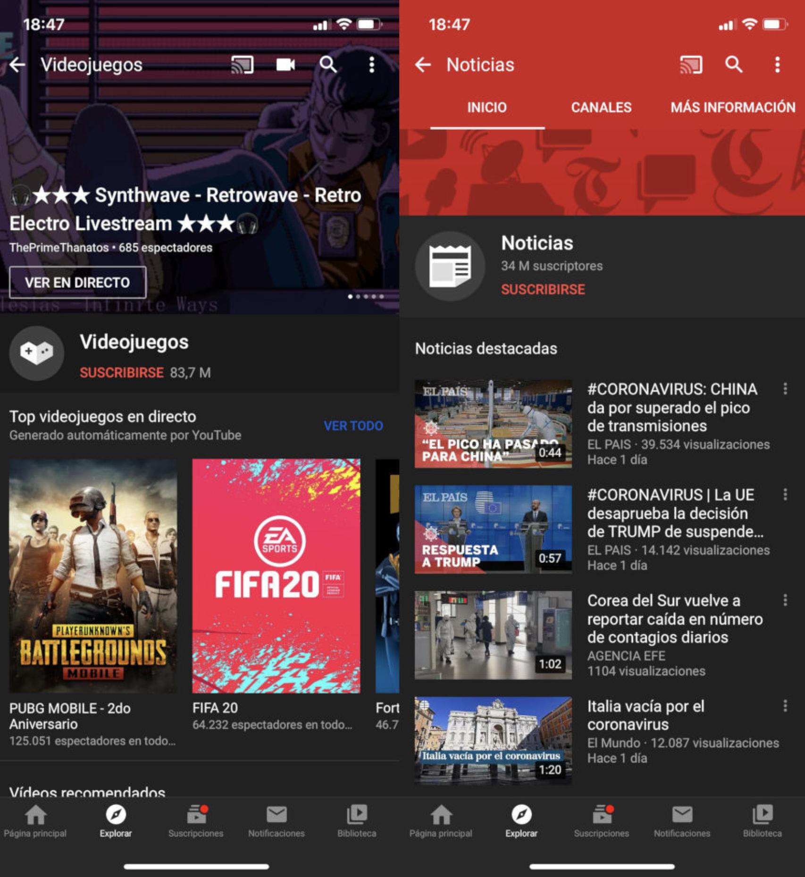Tap 'PUBG MOBILE - 2do Aniversario' caption
805x877 pixels.
pyautogui.click(x=70, y=716)
